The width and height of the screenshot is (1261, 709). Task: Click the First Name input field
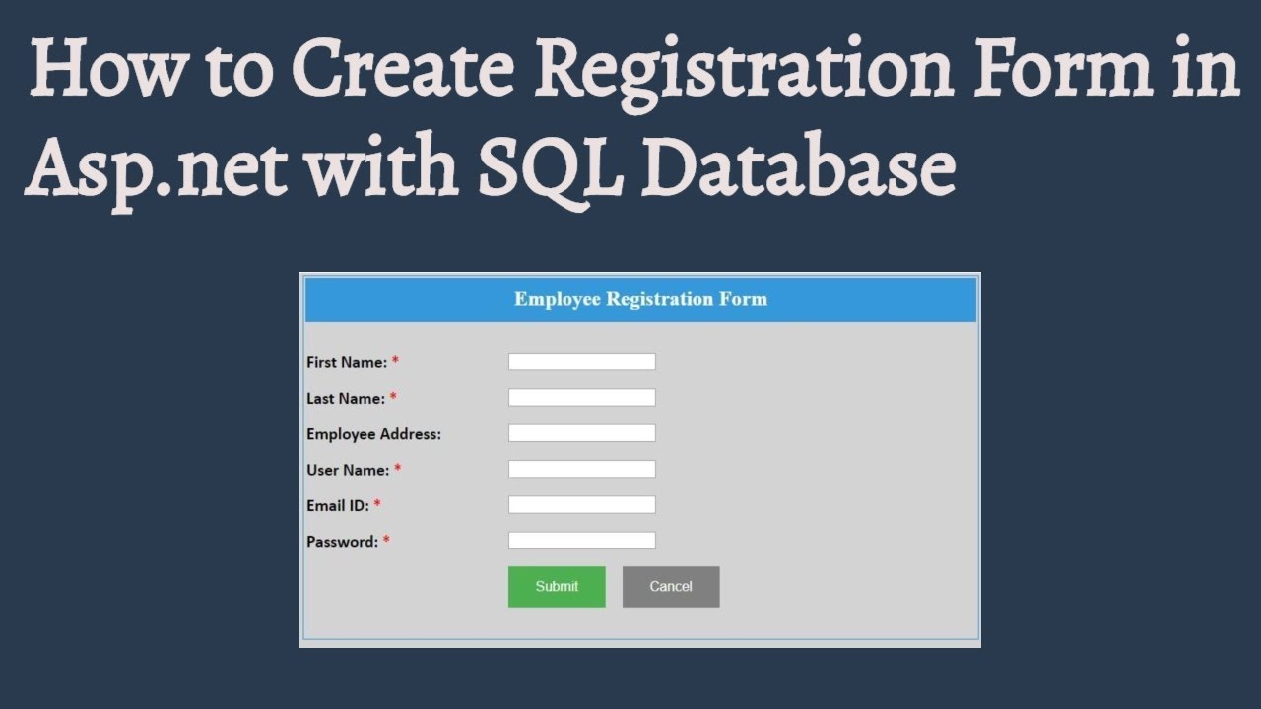pos(581,361)
